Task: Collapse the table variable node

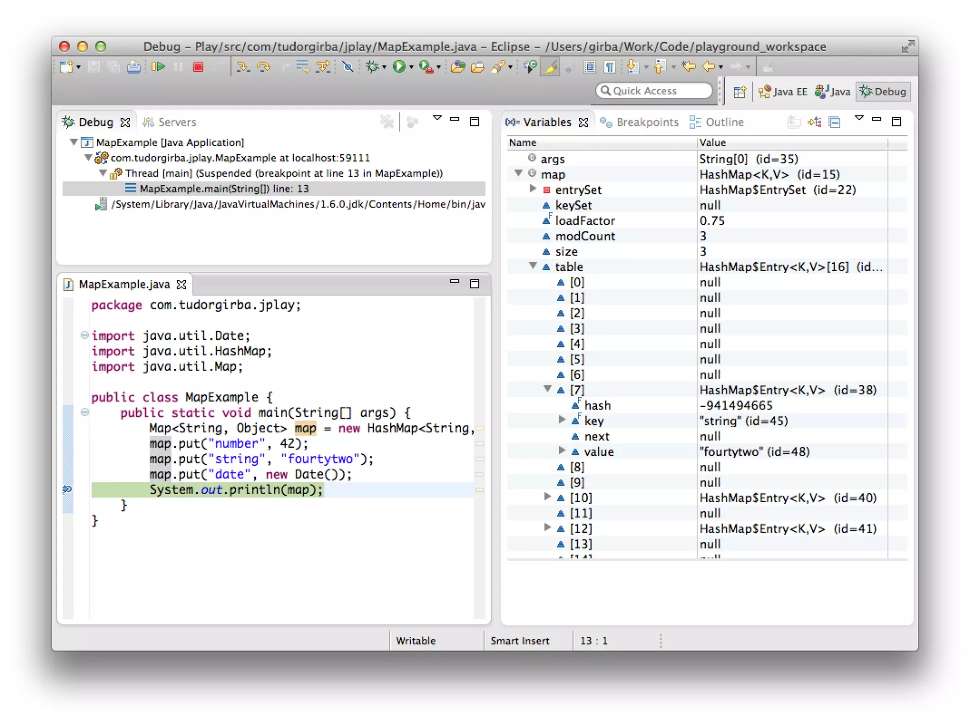Action: coord(533,266)
